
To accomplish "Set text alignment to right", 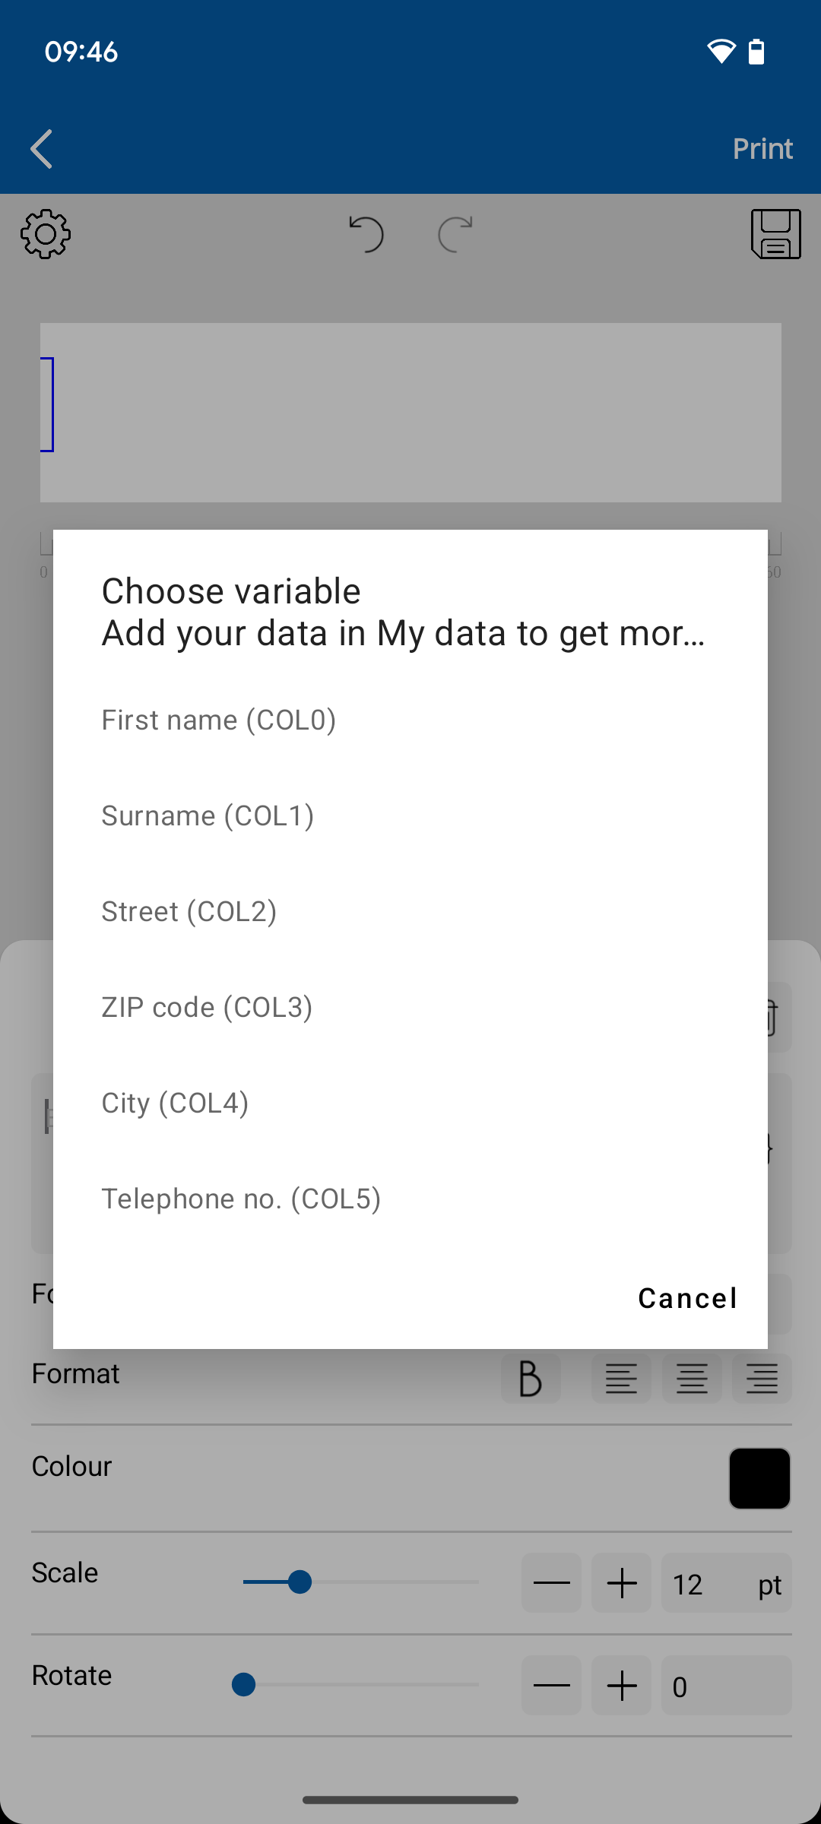I will coord(762,1378).
